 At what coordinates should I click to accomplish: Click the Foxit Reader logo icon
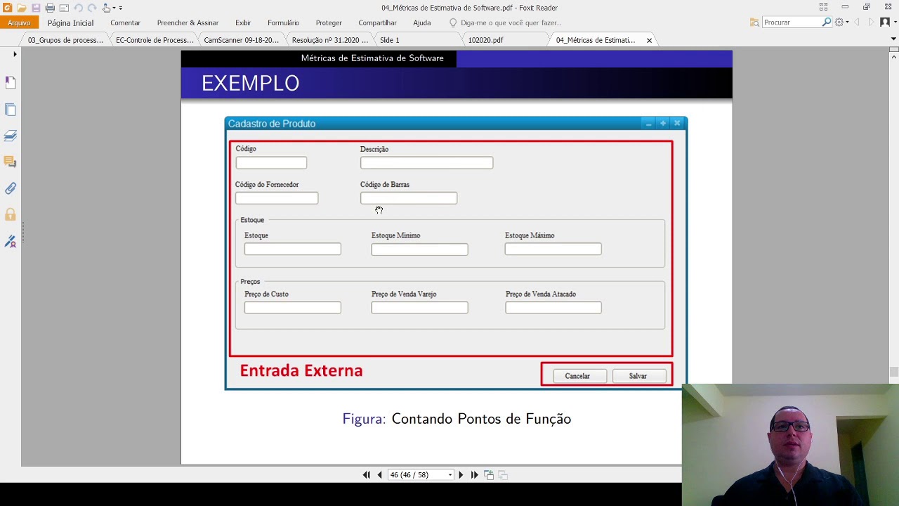(x=7, y=8)
